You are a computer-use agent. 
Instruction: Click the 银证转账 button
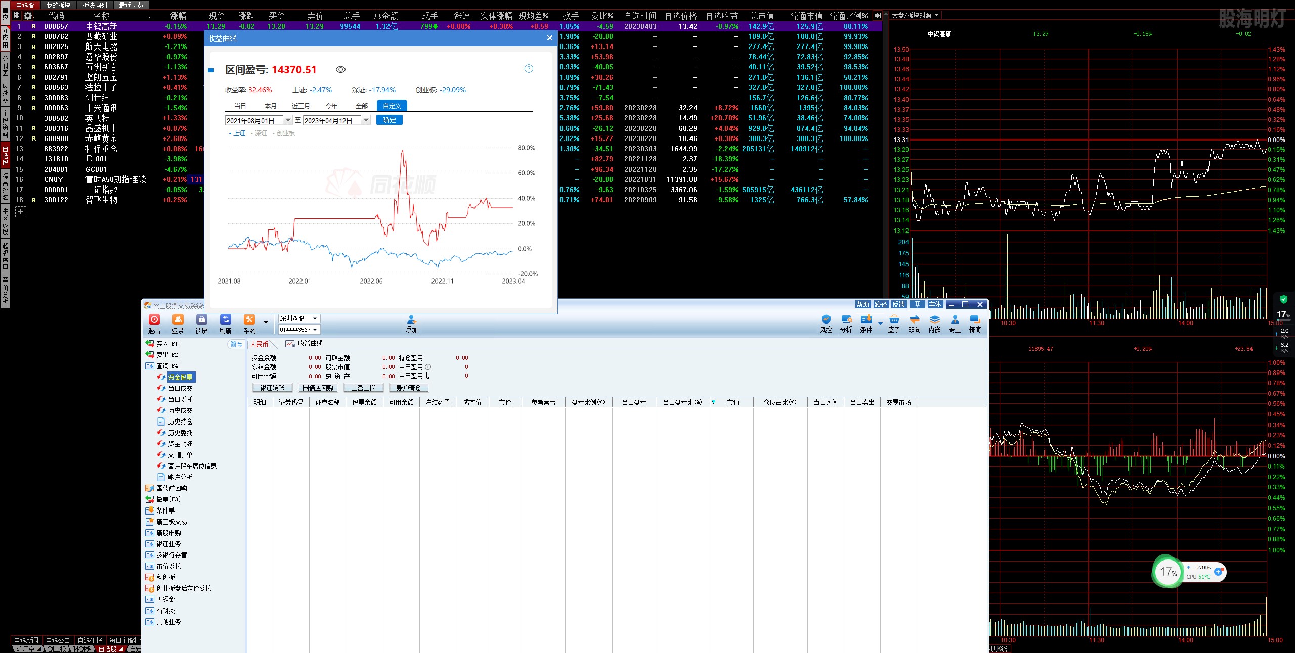click(273, 388)
